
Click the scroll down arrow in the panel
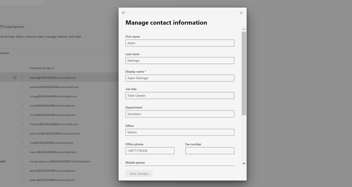coord(244,163)
